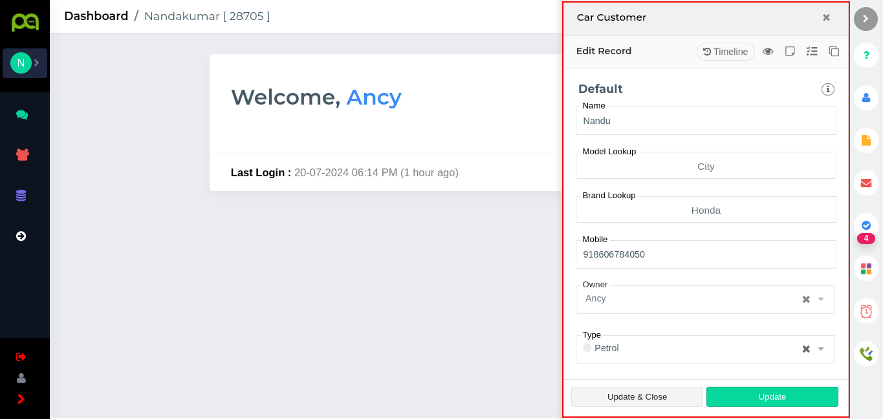883x419 pixels.
Task: Expand the Type dropdown arrow
Action: click(821, 349)
